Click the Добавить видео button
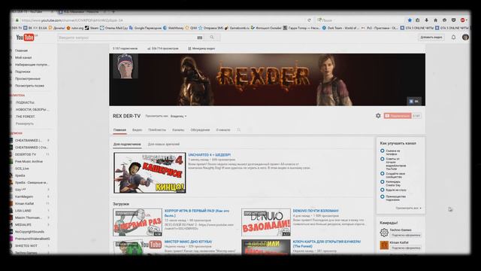Image resolution: width=481 pixels, height=271 pixels. [x=431, y=37]
